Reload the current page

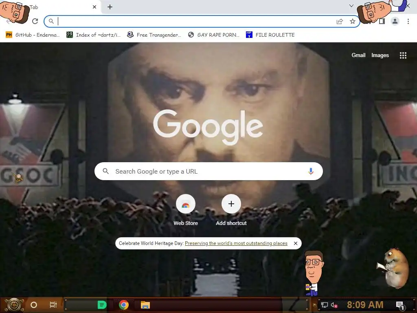[x=35, y=21]
